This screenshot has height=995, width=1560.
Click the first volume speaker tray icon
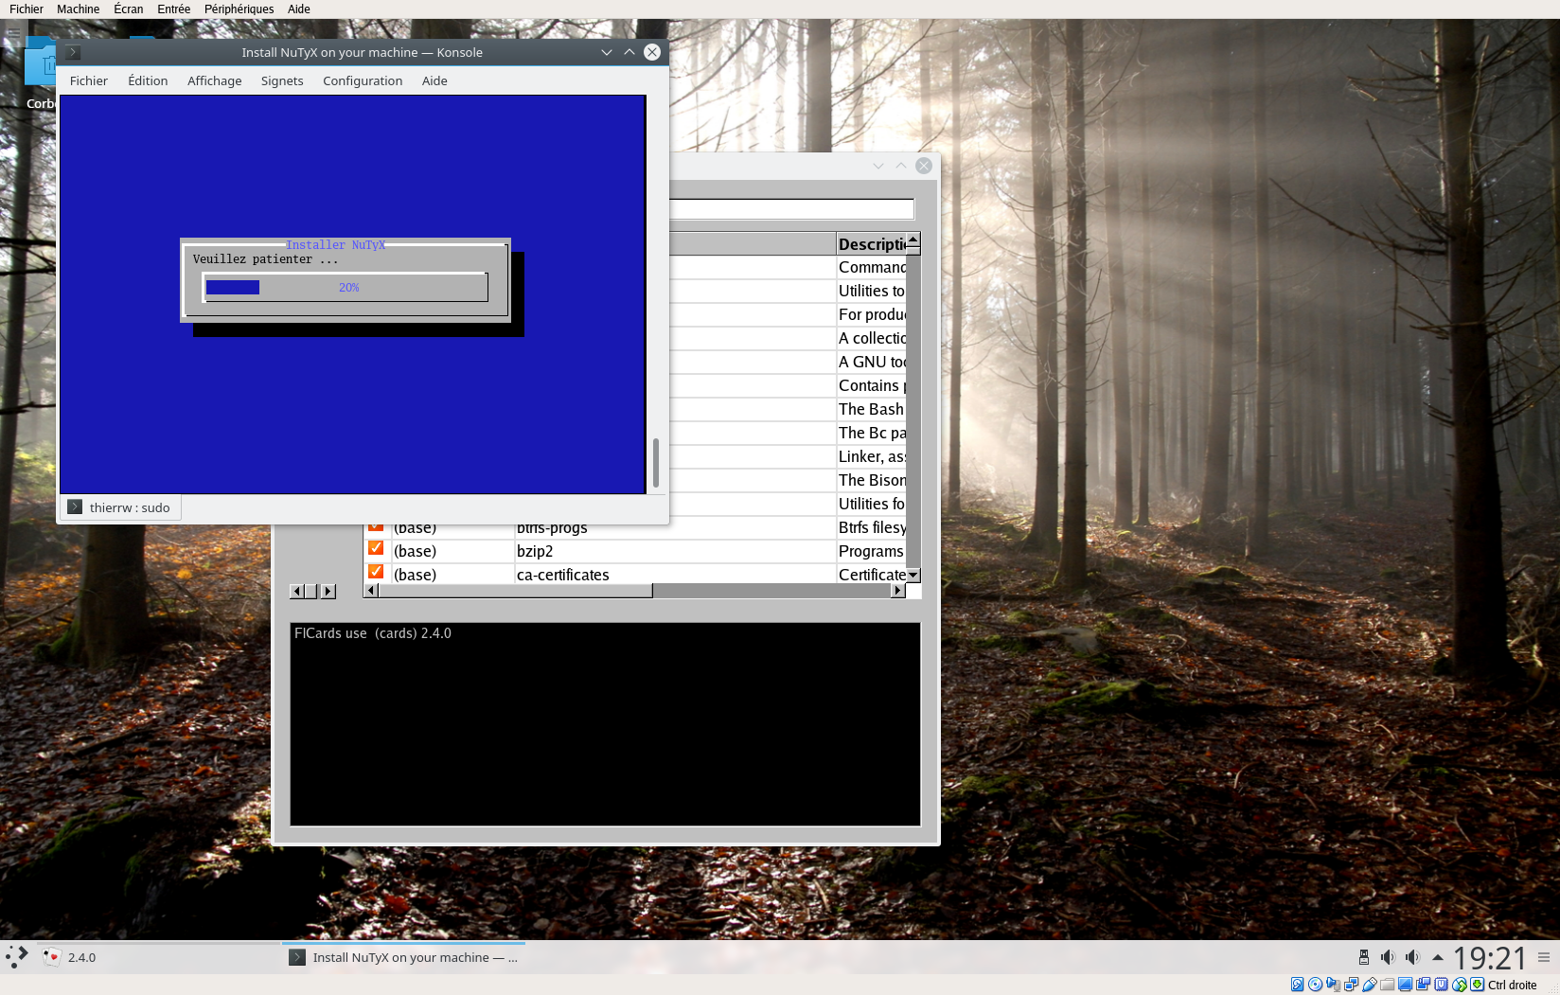pyautogui.click(x=1388, y=957)
